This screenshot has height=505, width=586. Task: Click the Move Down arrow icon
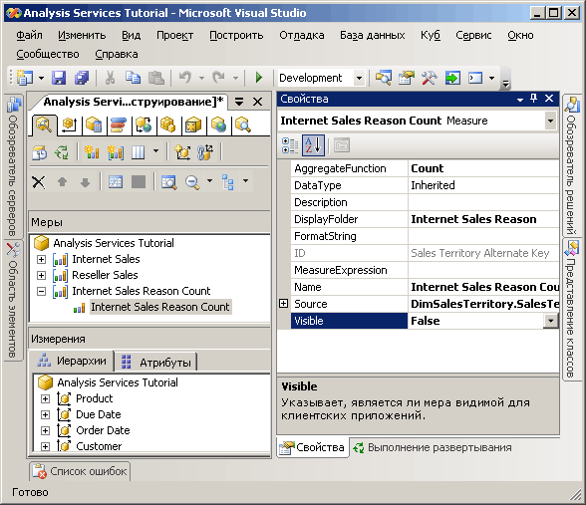point(86,182)
